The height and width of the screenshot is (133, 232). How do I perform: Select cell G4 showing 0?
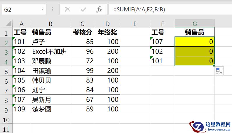point(195,61)
